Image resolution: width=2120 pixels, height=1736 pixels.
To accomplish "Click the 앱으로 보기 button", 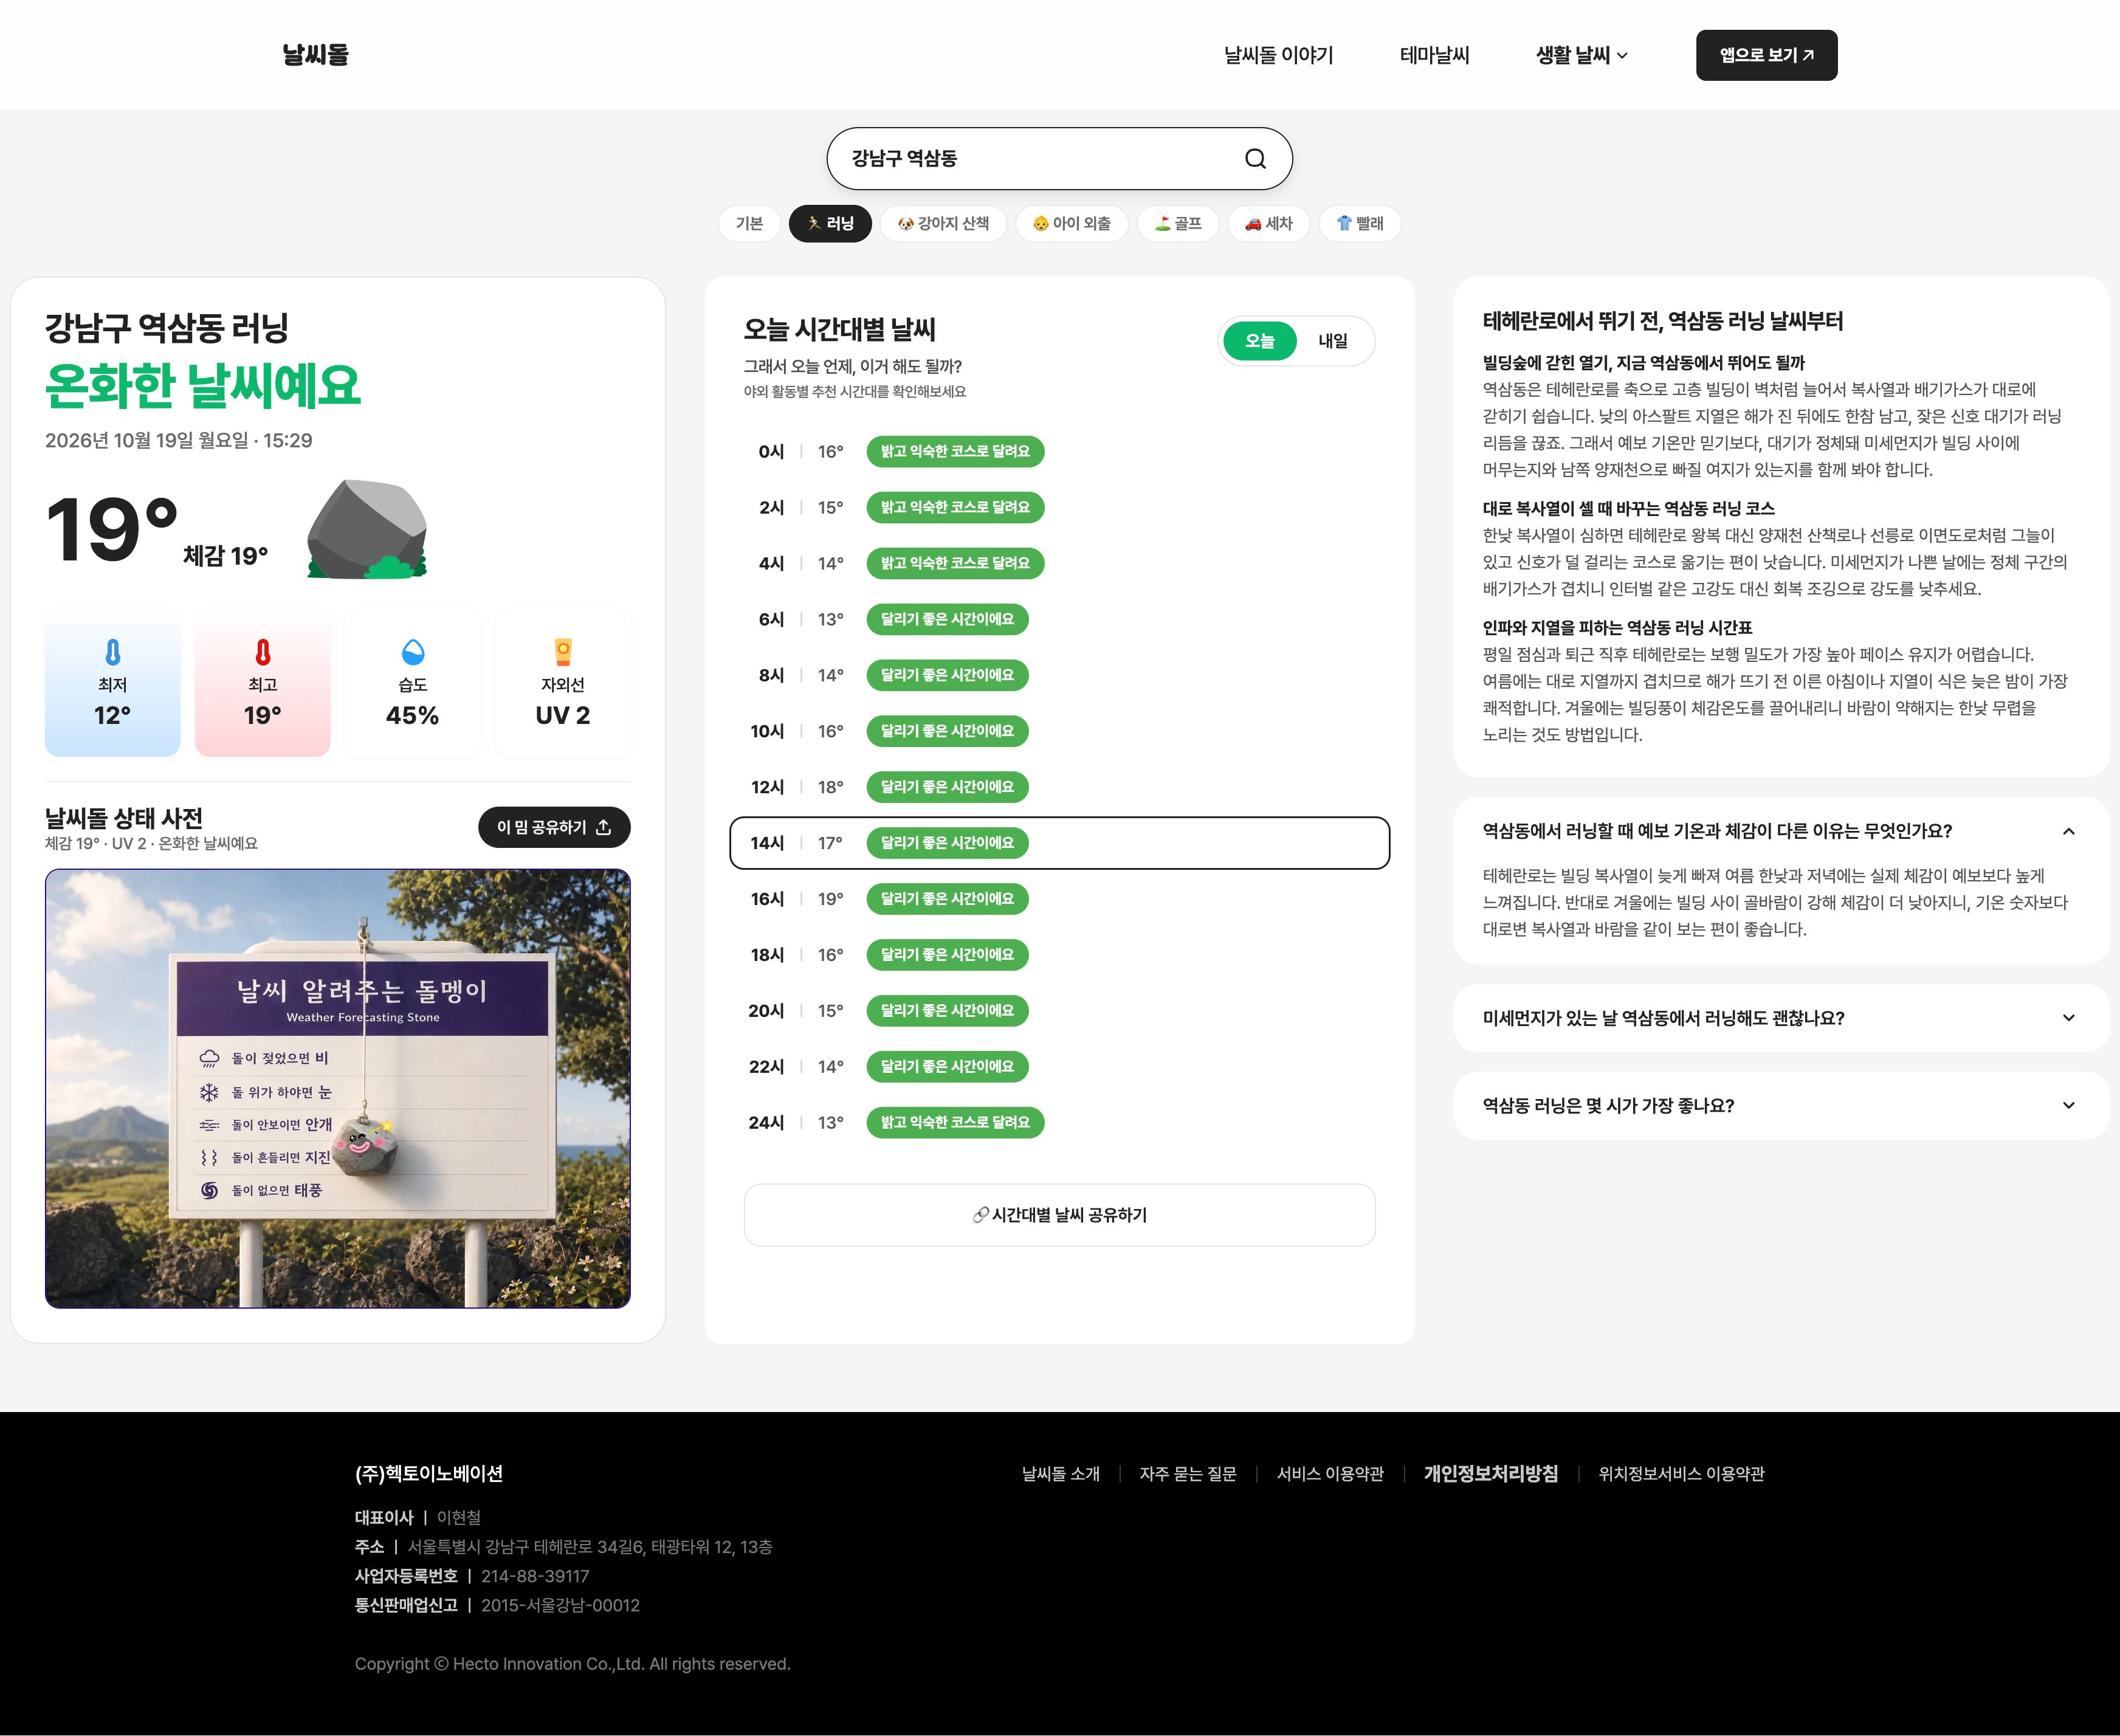I will click(1766, 55).
